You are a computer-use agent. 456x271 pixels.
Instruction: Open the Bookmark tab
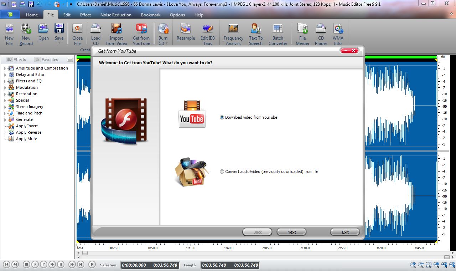pos(151,15)
